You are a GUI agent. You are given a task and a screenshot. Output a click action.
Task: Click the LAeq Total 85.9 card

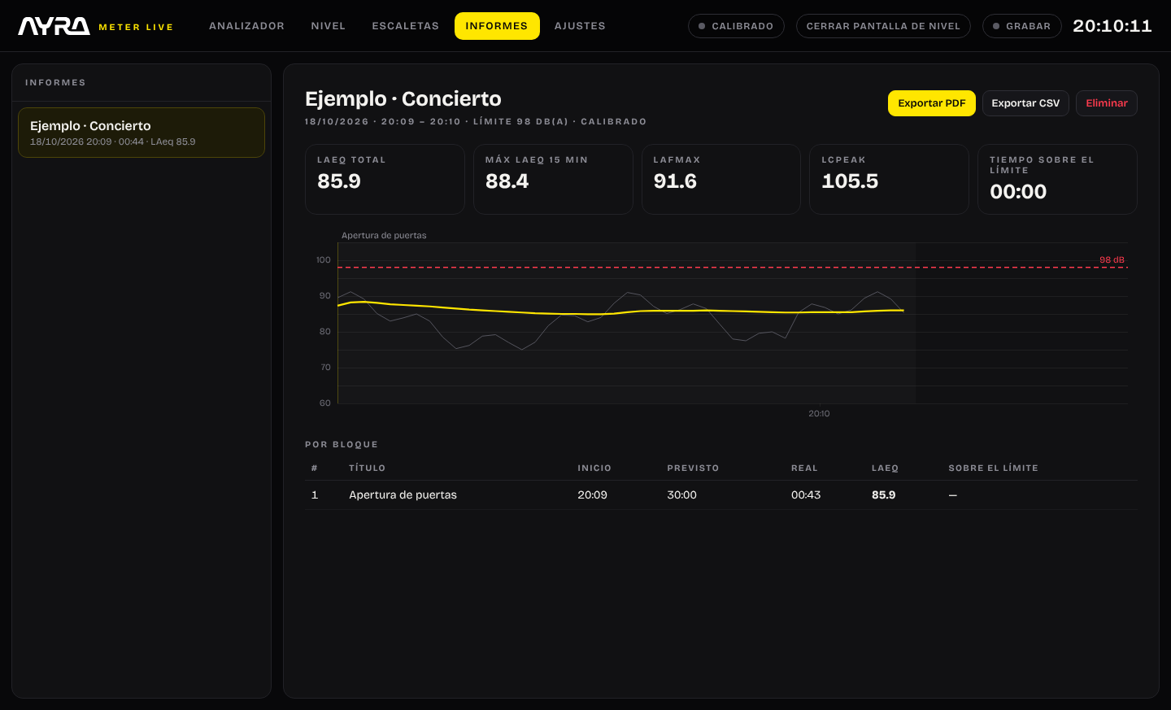(385, 179)
